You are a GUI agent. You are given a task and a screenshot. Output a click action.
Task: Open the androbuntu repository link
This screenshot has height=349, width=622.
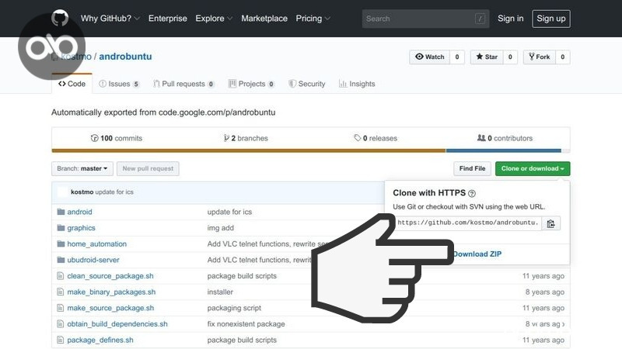coord(125,57)
